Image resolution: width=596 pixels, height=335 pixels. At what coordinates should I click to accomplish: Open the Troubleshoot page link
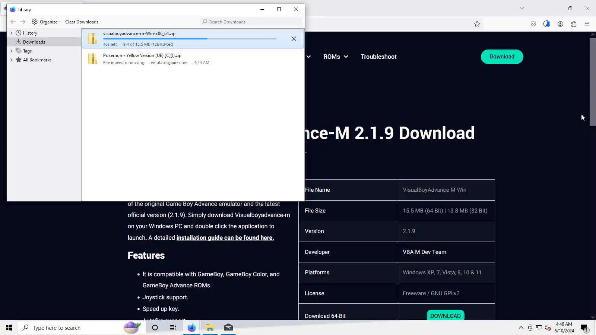tap(378, 57)
